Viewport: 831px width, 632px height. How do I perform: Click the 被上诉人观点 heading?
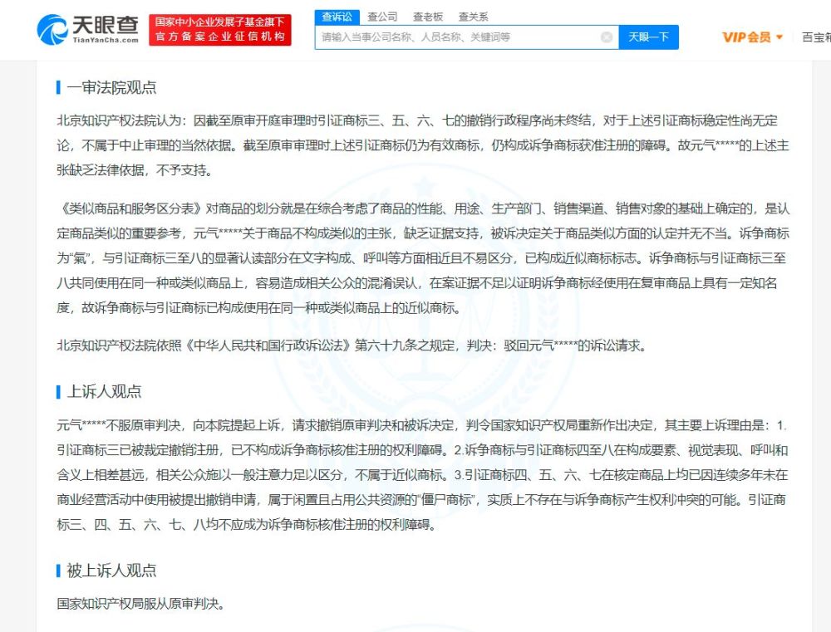pyautogui.click(x=112, y=571)
